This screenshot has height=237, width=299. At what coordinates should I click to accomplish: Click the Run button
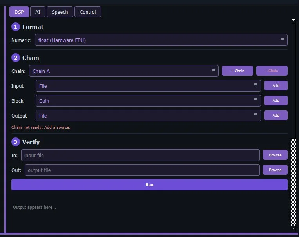[x=150, y=185]
